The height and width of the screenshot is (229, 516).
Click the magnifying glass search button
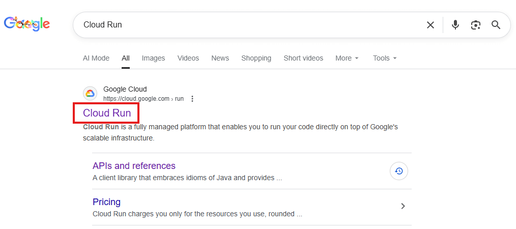[496, 24]
